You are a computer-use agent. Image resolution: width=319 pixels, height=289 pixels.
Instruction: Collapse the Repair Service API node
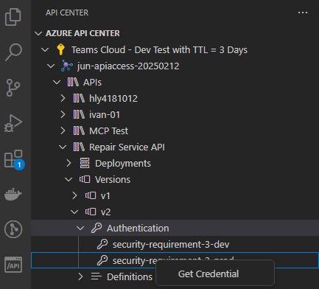point(63,147)
